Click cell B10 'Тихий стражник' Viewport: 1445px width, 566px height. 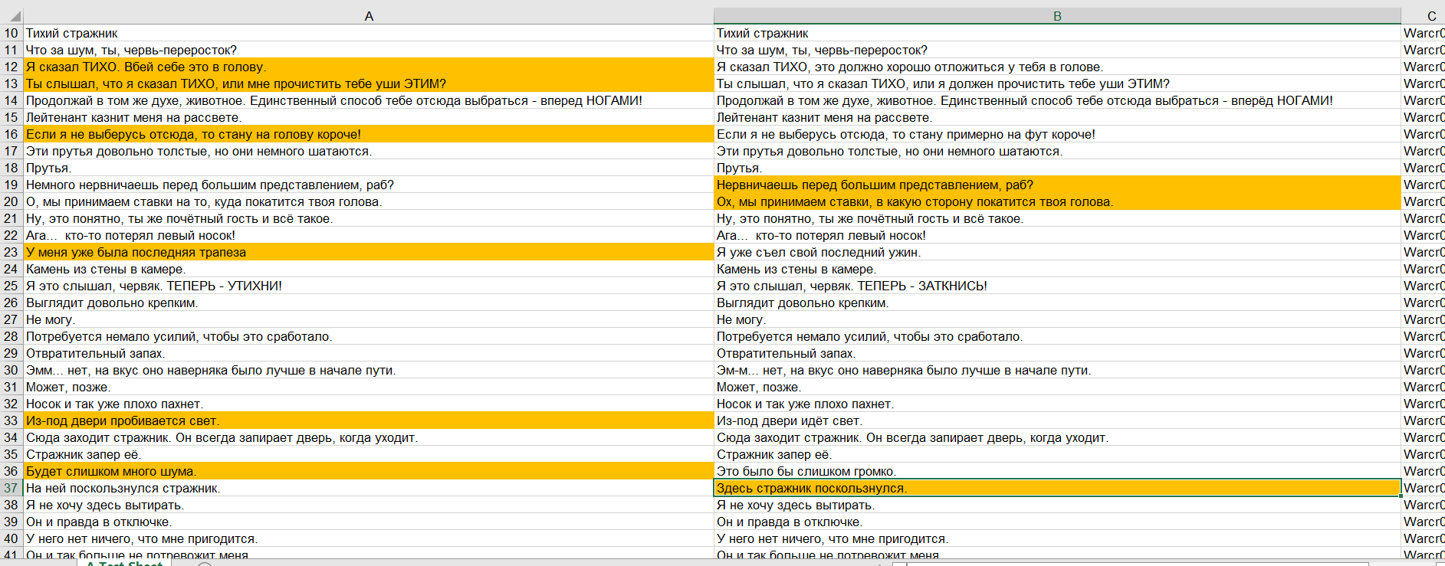[1057, 33]
